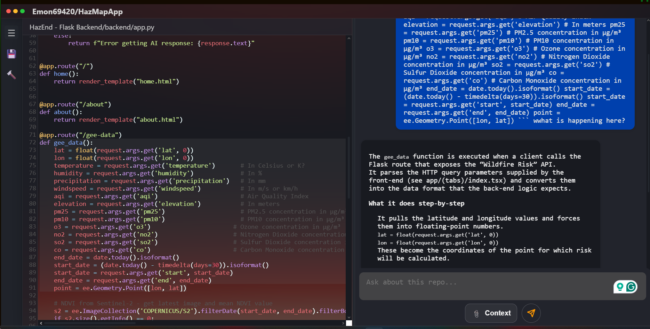
Task: Click the editor's horizontal scroll left arrow
Action: point(41,323)
